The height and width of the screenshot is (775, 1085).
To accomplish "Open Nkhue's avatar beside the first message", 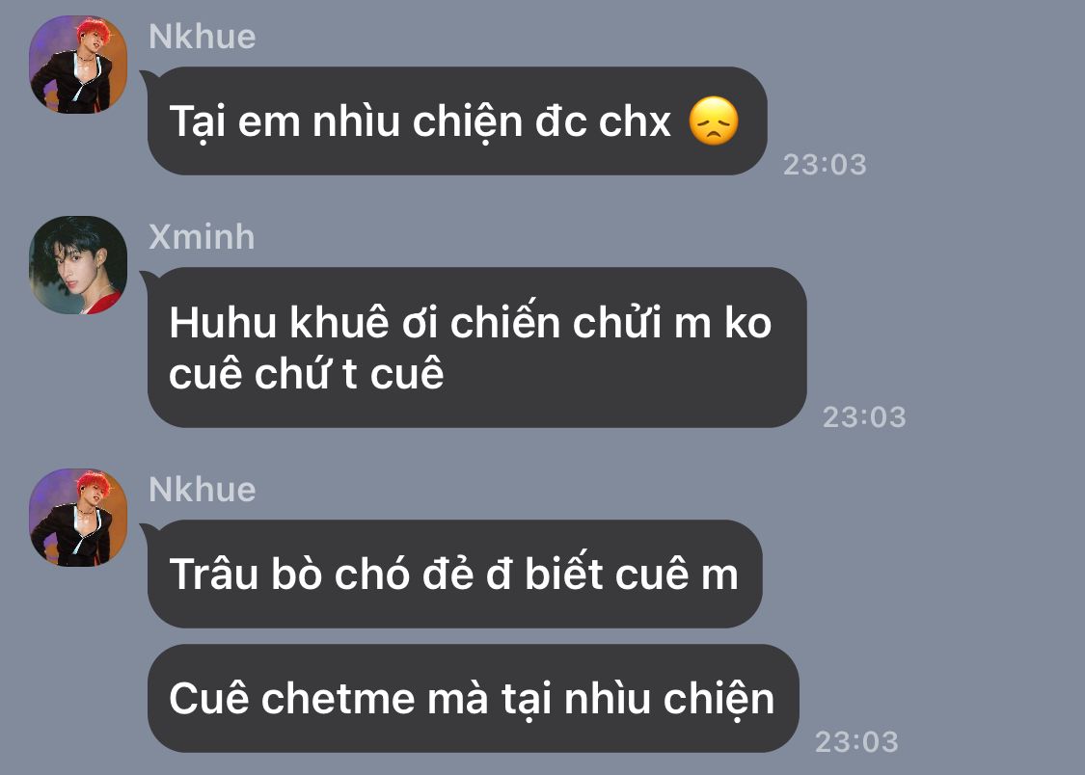I will (x=78, y=65).
